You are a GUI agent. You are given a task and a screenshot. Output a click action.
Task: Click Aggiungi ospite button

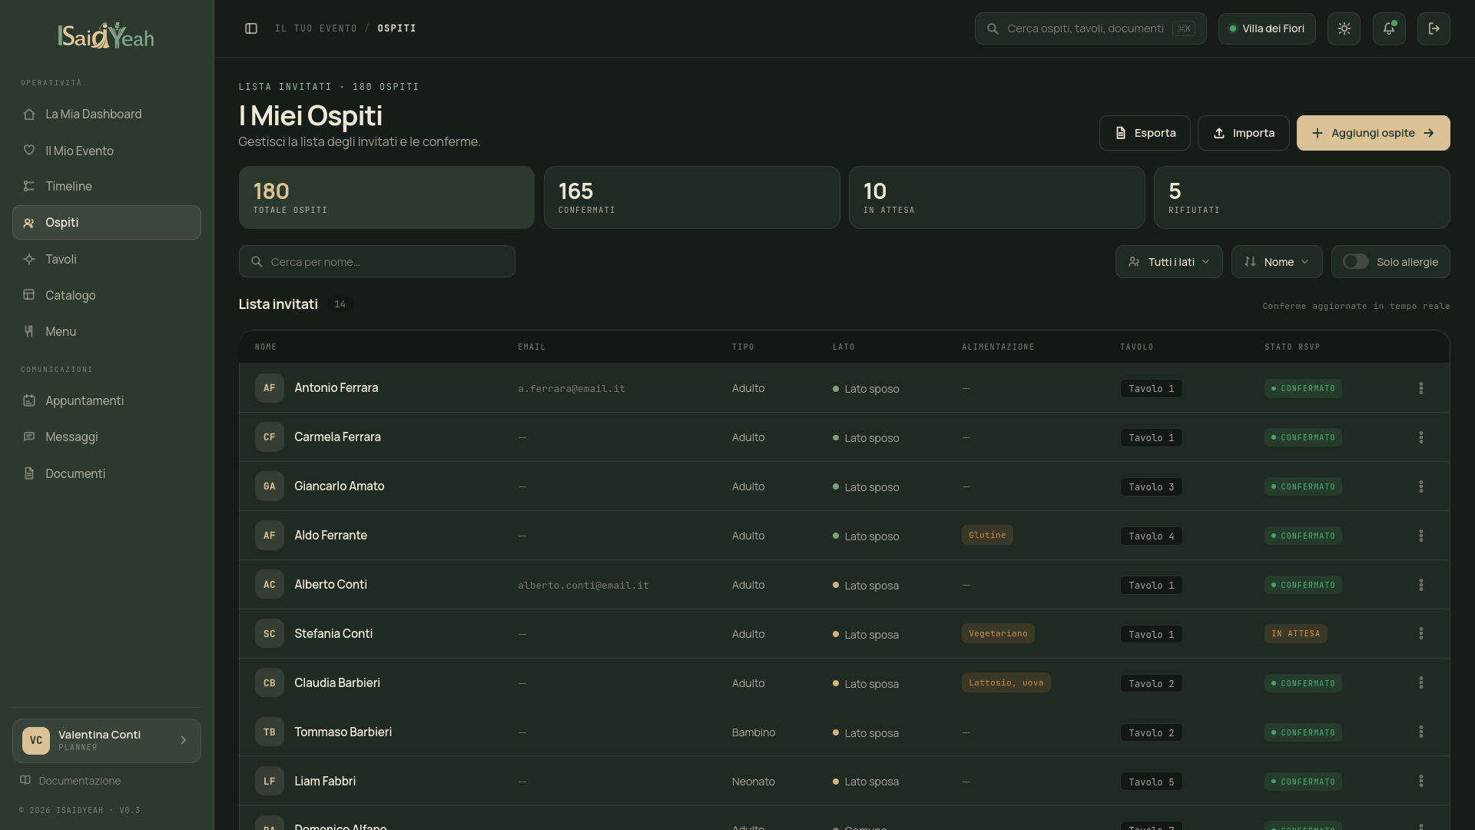coord(1373,133)
